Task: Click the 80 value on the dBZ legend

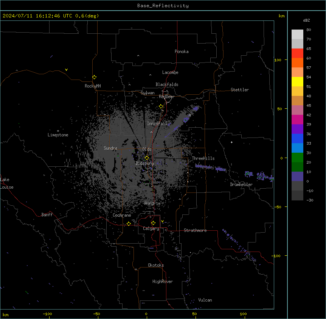Action: point(309,30)
